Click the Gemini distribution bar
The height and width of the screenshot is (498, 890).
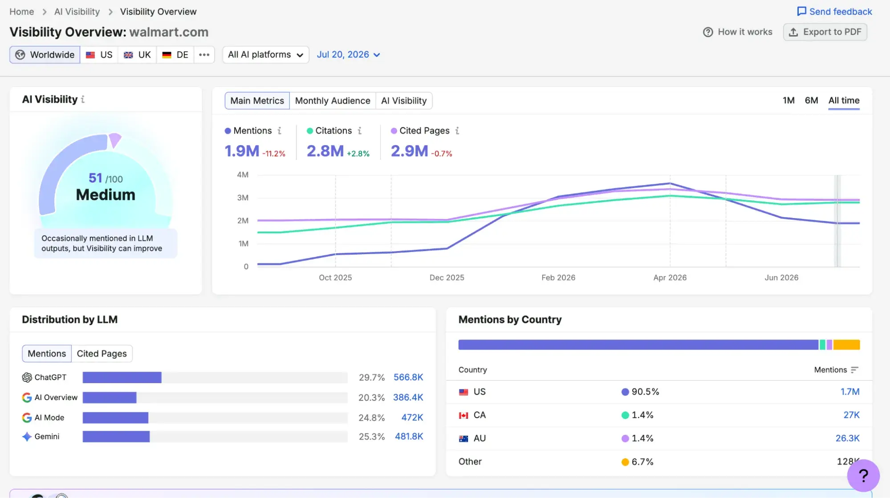click(x=116, y=437)
